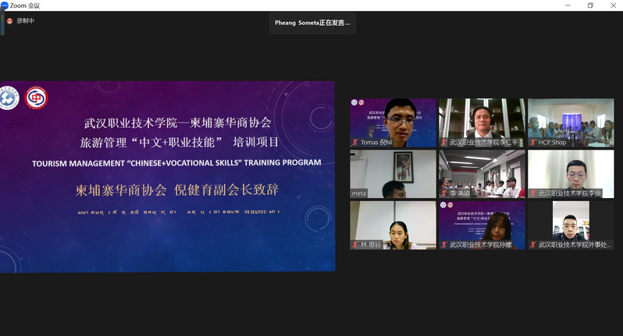
Task: Click muted mic icon on HCP Shop tile
Action: tap(533, 142)
